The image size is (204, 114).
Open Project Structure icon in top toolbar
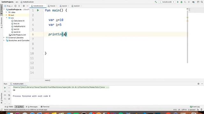pyautogui.click(x=193, y=2)
